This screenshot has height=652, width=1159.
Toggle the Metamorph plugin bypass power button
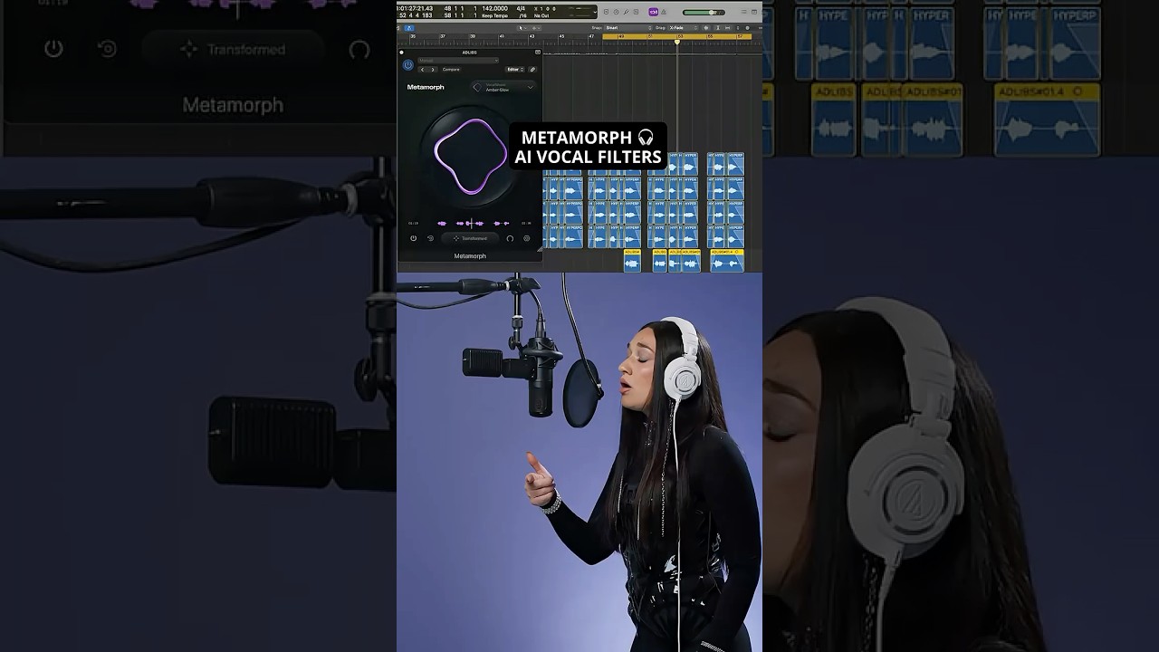click(408, 65)
